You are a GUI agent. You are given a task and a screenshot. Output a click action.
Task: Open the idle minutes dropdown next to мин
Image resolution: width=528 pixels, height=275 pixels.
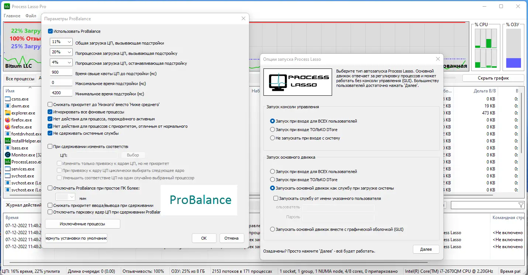click(x=65, y=197)
